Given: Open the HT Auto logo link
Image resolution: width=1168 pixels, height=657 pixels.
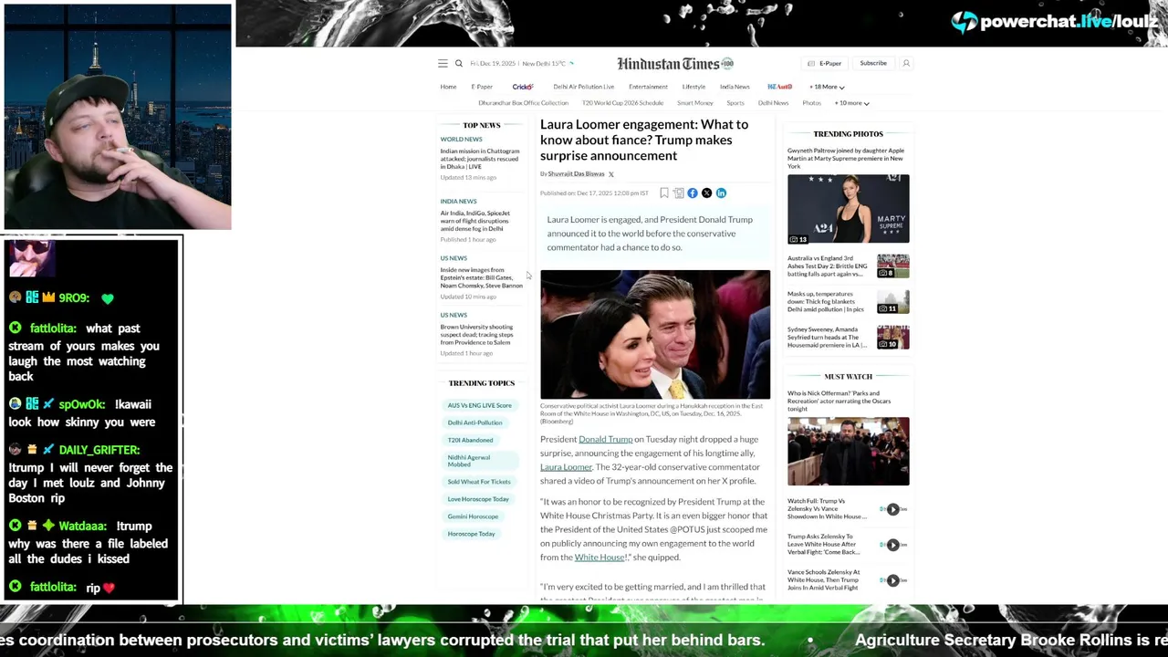Looking at the screenshot, I should click(779, 87).
